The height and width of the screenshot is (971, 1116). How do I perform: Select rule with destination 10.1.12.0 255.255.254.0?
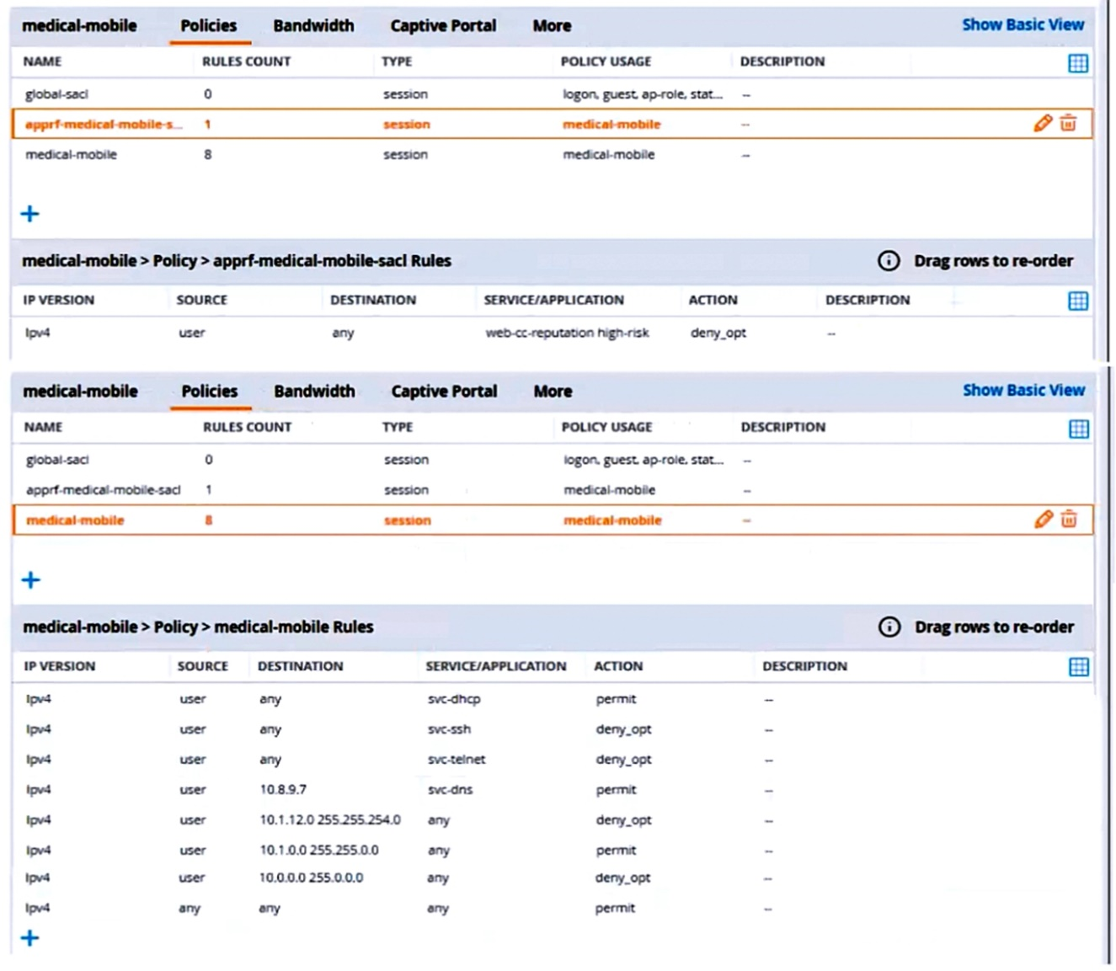329,820
